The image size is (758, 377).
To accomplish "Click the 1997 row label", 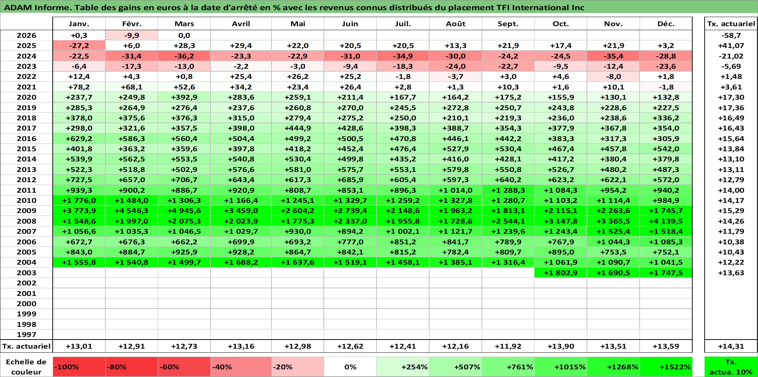I will point(27,334).
